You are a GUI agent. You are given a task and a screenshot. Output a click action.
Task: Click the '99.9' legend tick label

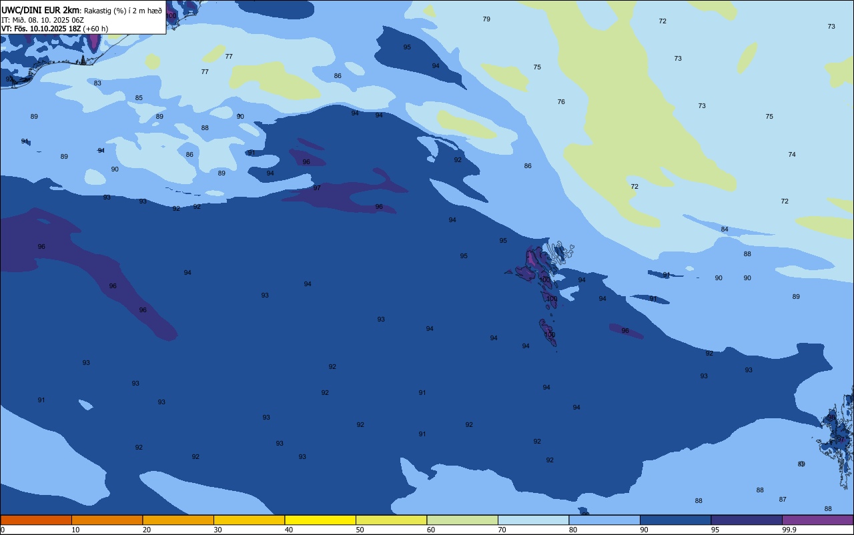pos(790,530)
